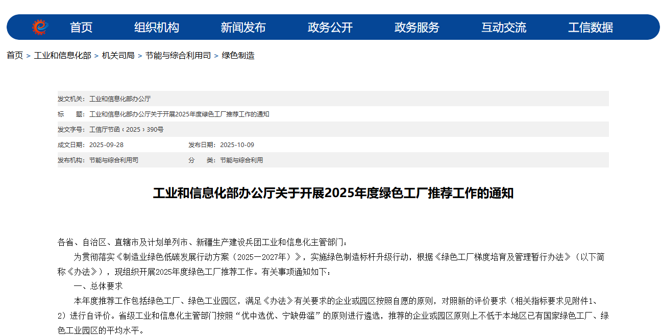Image resolution: width=661 pixels, height=336 pixels.
Task: Switch to the 互动交流 section
Action: coord(504,28)
